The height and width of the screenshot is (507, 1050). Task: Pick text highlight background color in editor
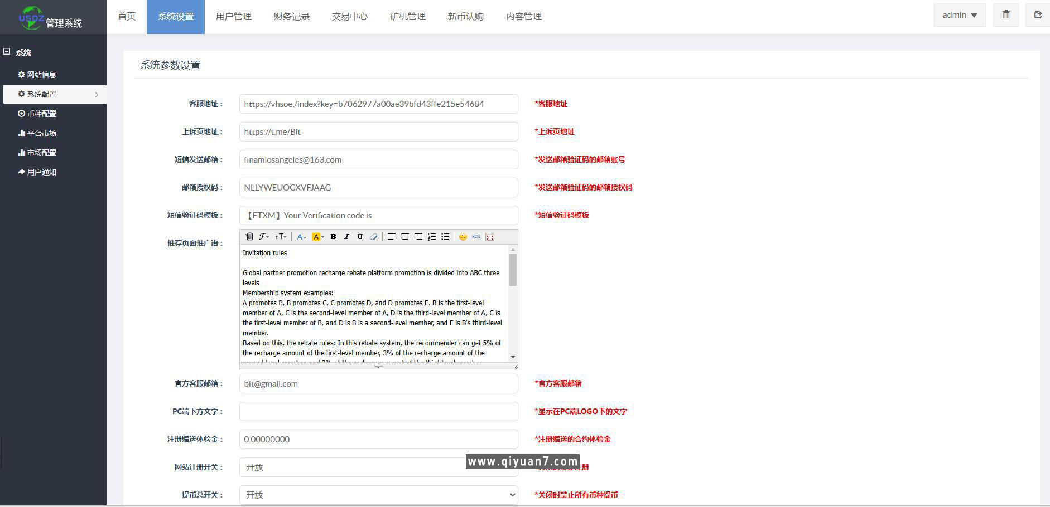[x=317, y=237]
